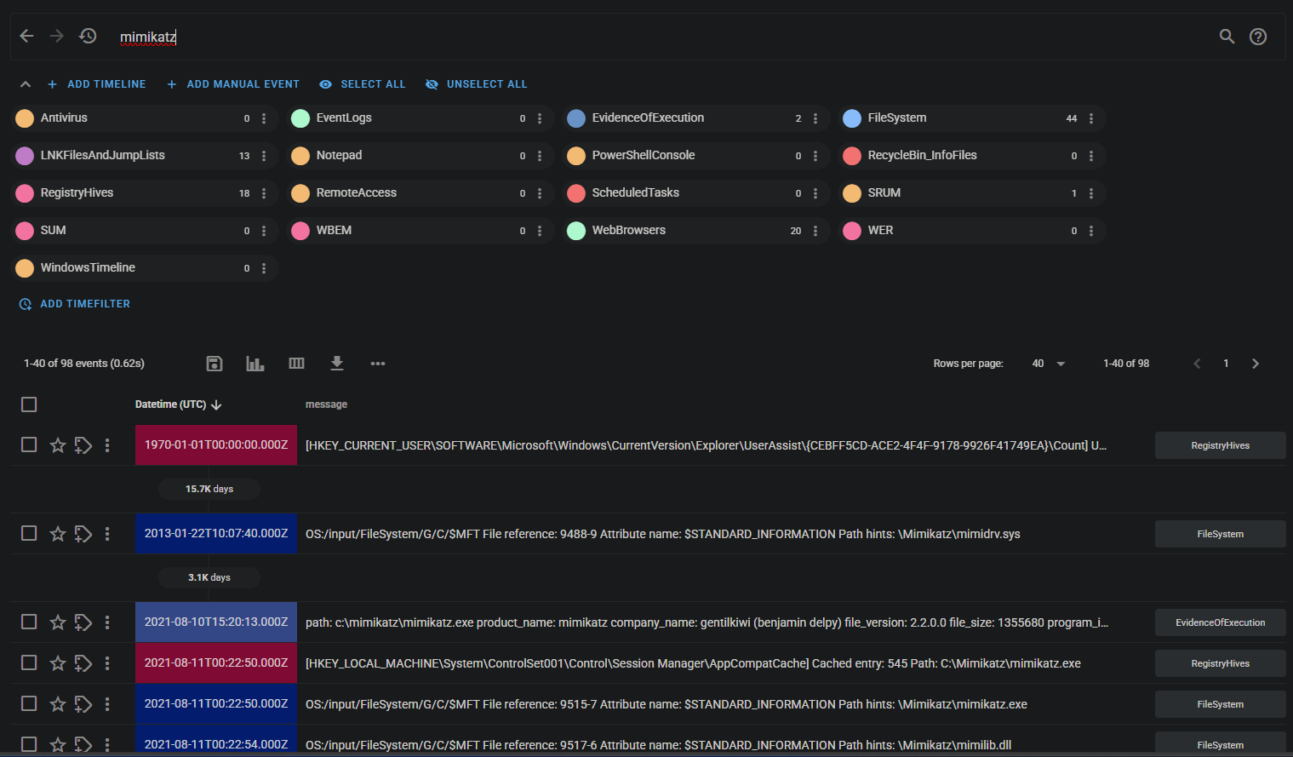The image size is (1293, 757).
Task: Select the RegistryHives timeline chip
Action: pyautogui.click(x=77, y=193)
